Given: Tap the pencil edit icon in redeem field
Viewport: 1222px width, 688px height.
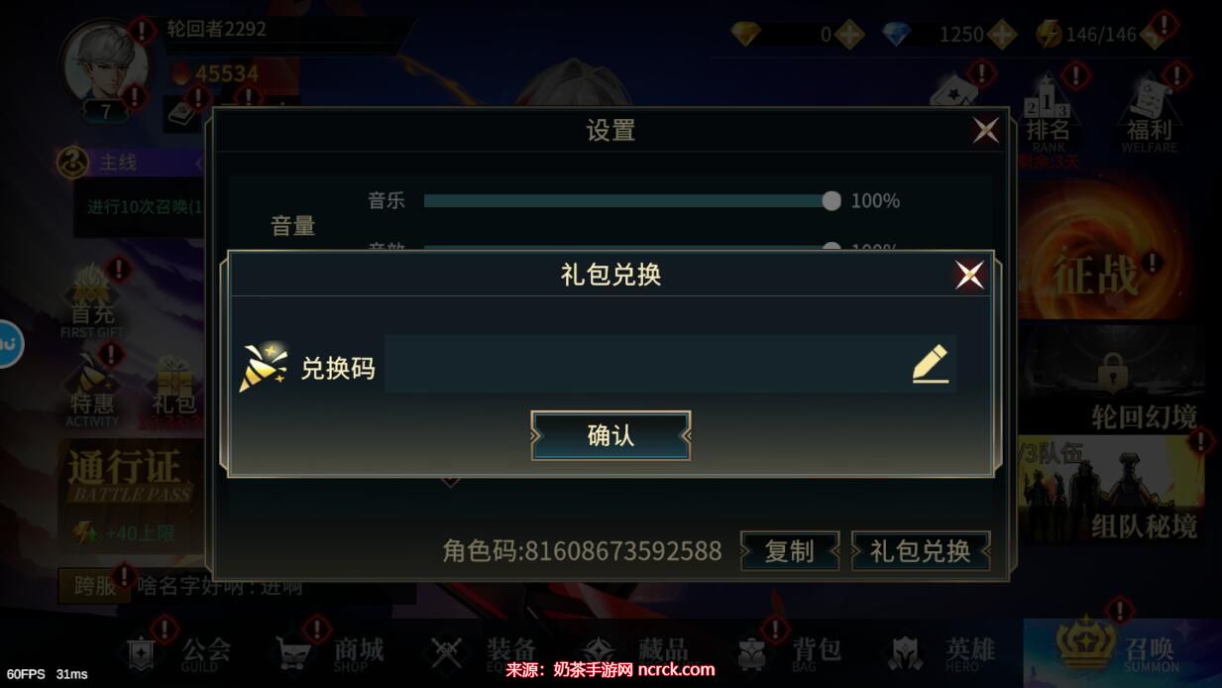Looking at the screenshot, I should click(x=930, y=364).
